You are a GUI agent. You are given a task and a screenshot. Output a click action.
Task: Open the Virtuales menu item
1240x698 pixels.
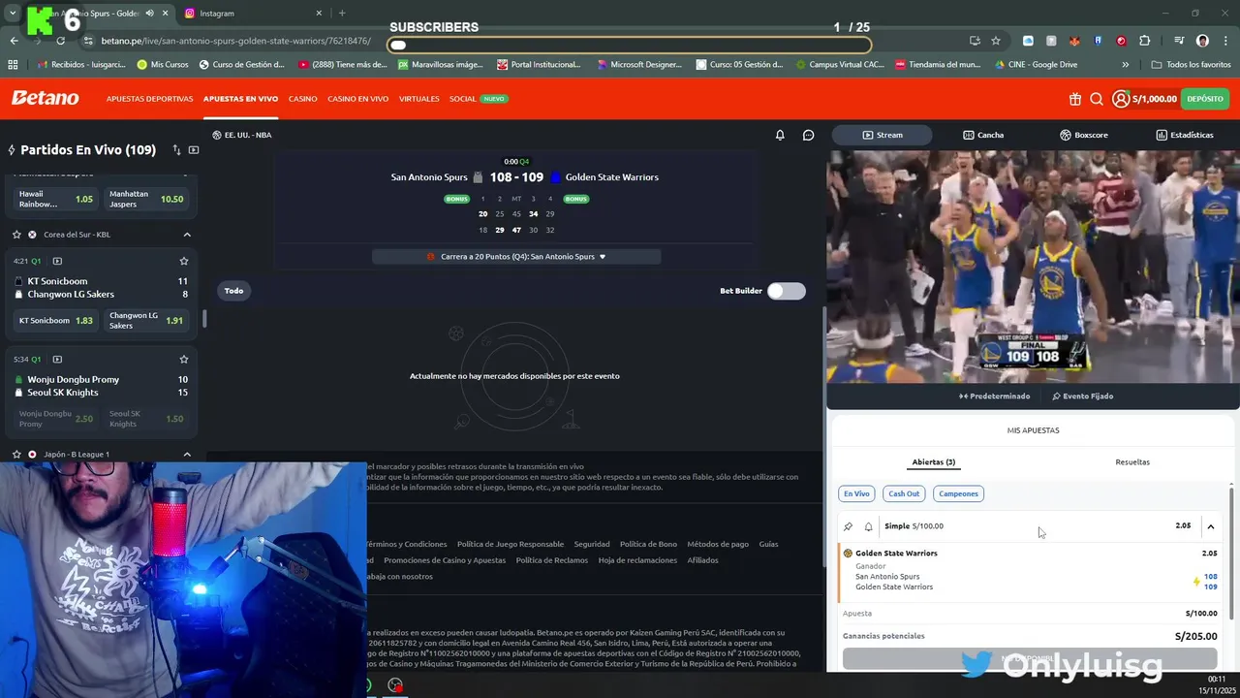[x=418, y=99]
